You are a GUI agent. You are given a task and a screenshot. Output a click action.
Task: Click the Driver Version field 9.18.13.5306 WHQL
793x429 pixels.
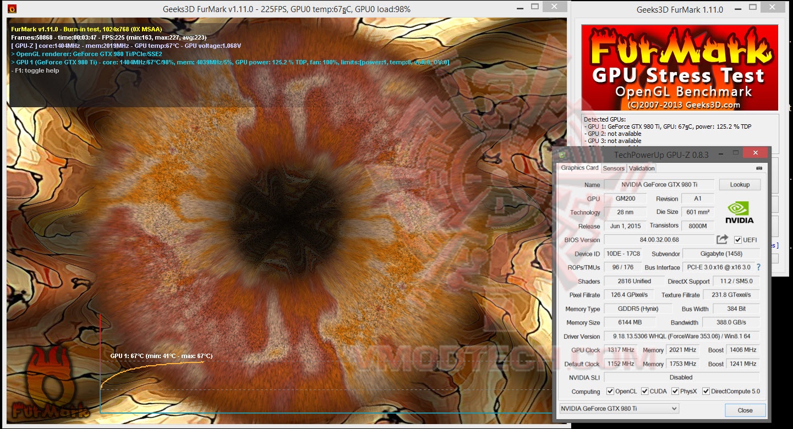point(682,336)
